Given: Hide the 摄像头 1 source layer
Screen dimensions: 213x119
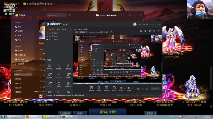Looking at the screenshot, I should 47,33.
